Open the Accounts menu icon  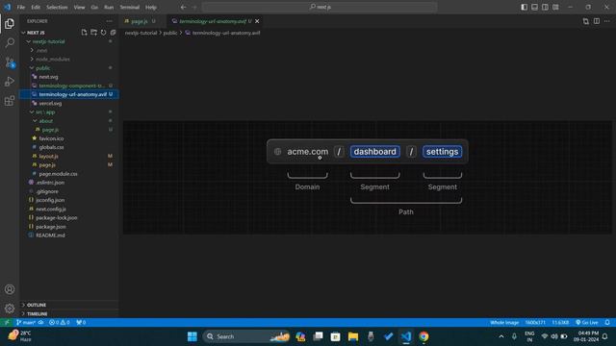pos(10,289)
